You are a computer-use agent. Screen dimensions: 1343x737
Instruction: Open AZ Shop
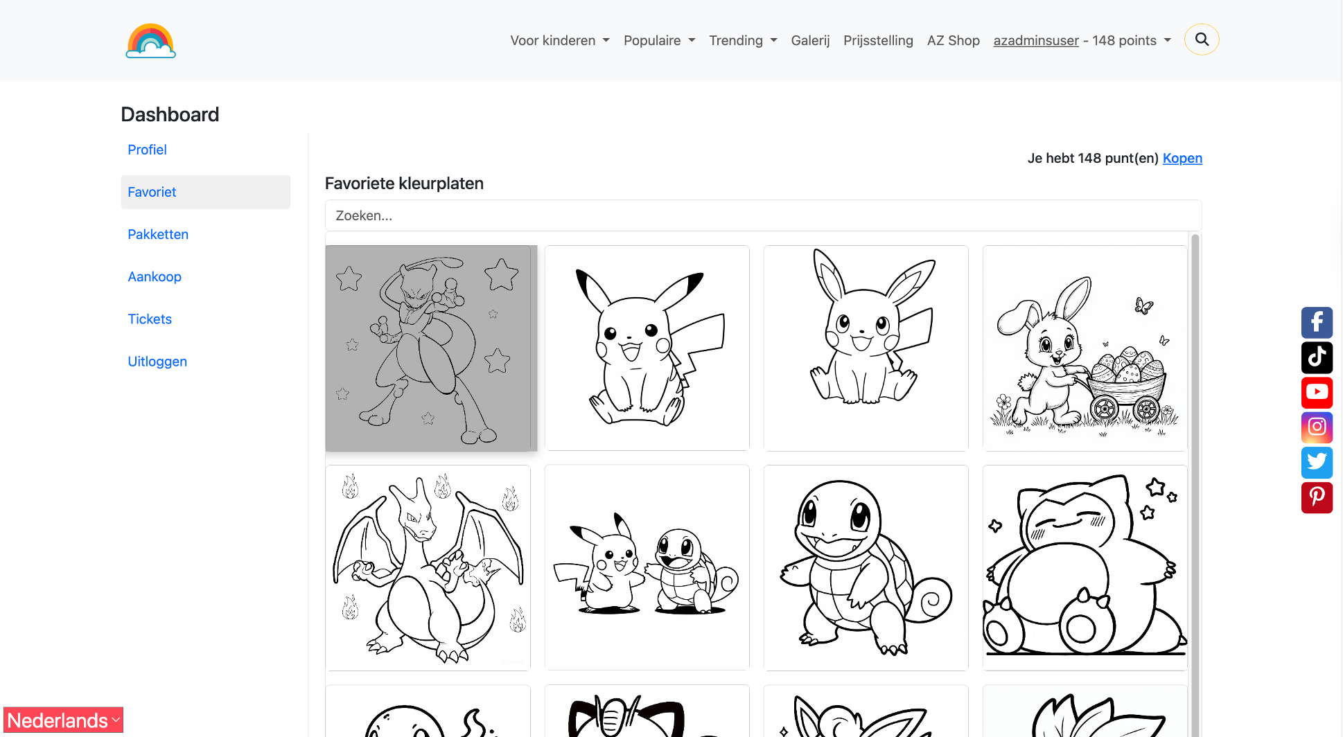tap(953, 40)
